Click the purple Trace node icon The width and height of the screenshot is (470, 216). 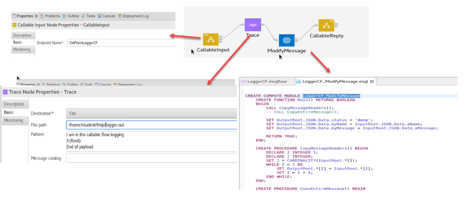point(253,25)
